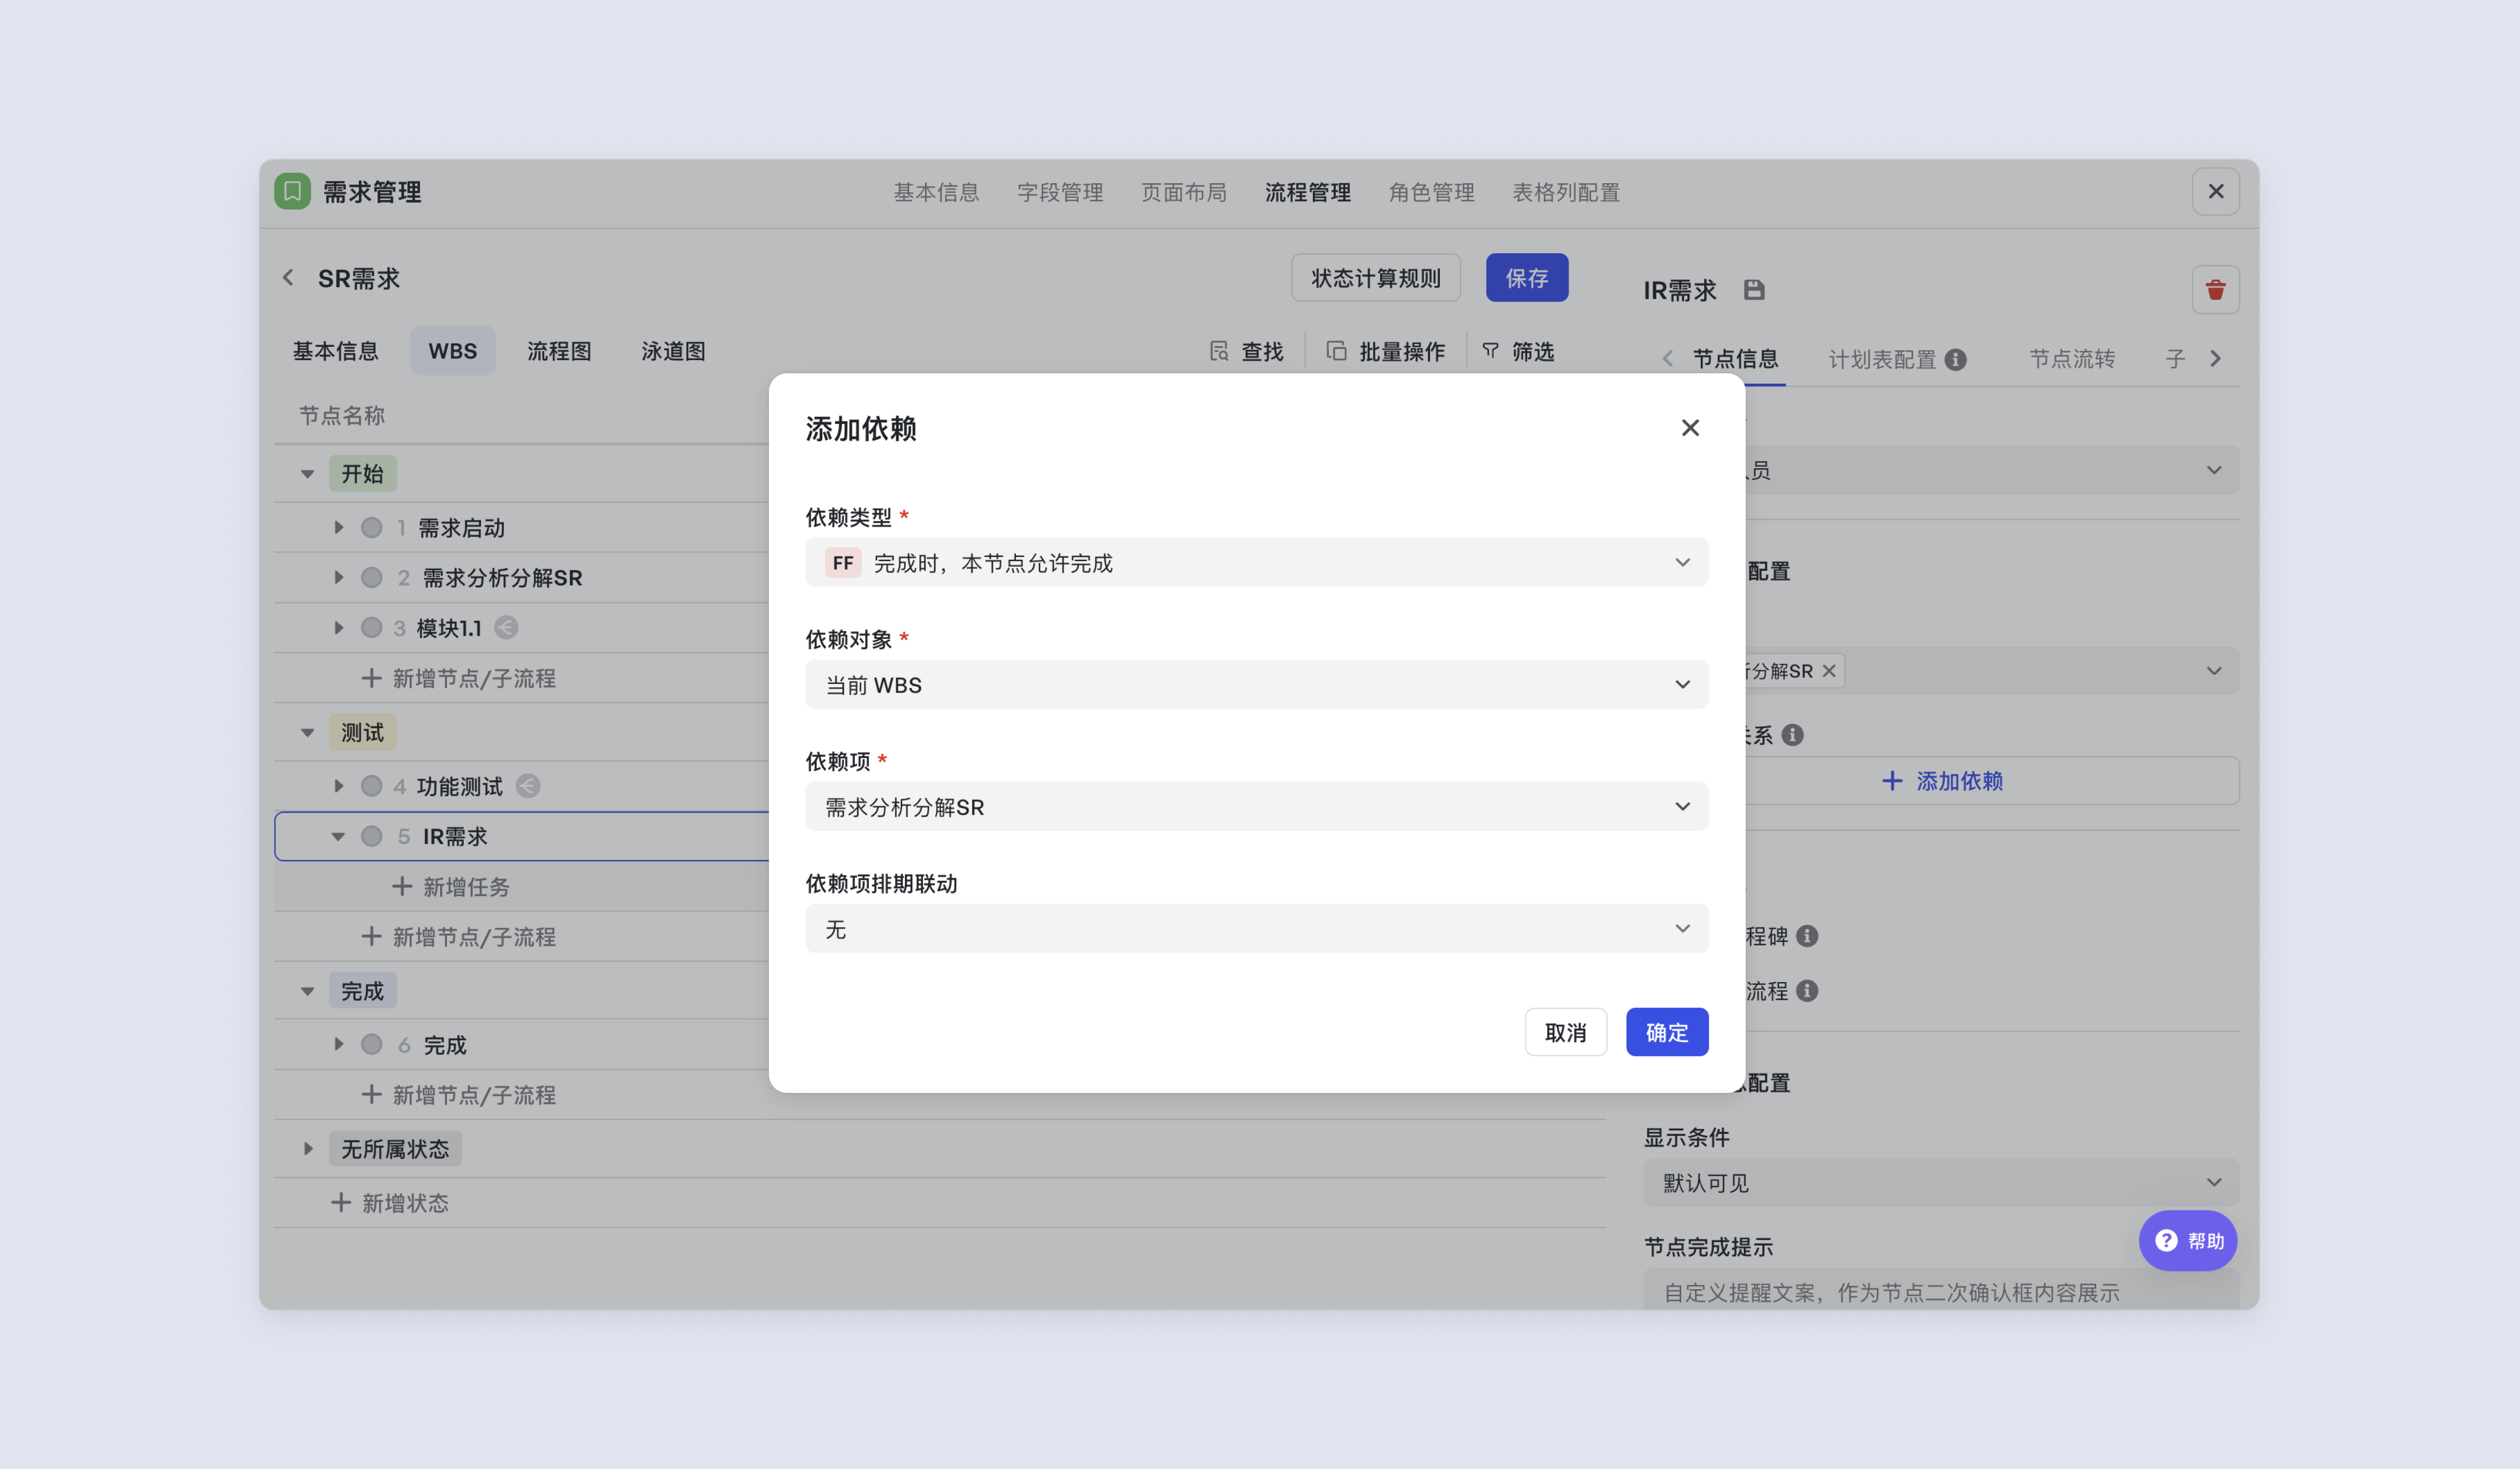
Task: Open the 页面布局 tab
Action: (x=1184, y=192)
